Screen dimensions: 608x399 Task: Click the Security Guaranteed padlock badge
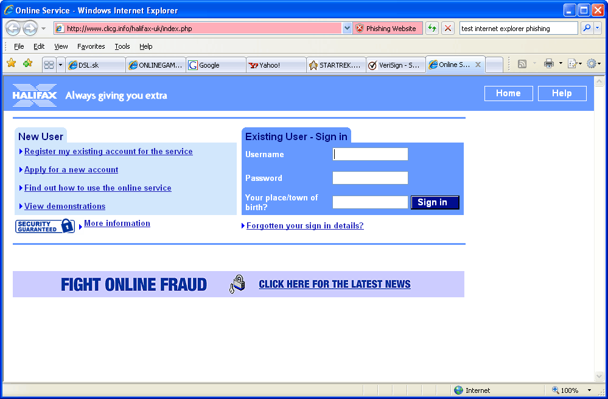coord(45,226)
